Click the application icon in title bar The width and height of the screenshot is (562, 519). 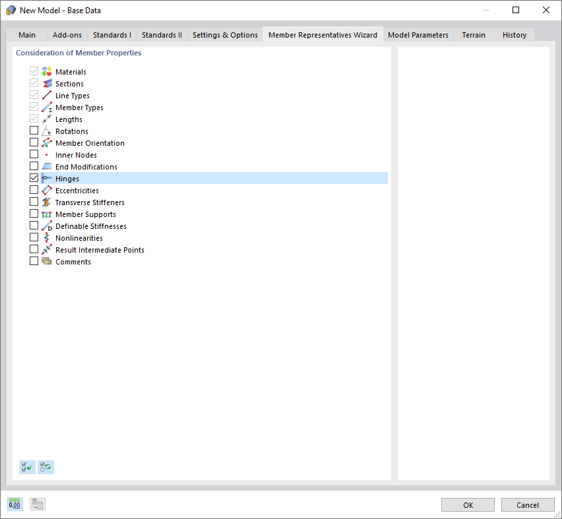coord(11,10)
